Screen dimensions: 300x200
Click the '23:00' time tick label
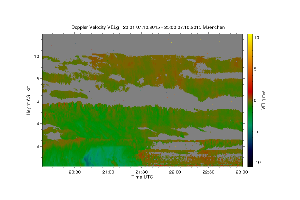tap(242, 172)
